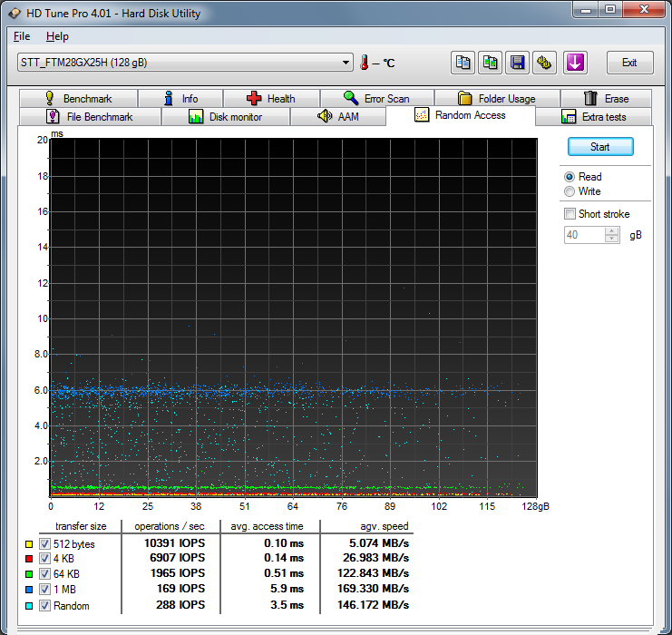Switch to the Info tab

180,98
